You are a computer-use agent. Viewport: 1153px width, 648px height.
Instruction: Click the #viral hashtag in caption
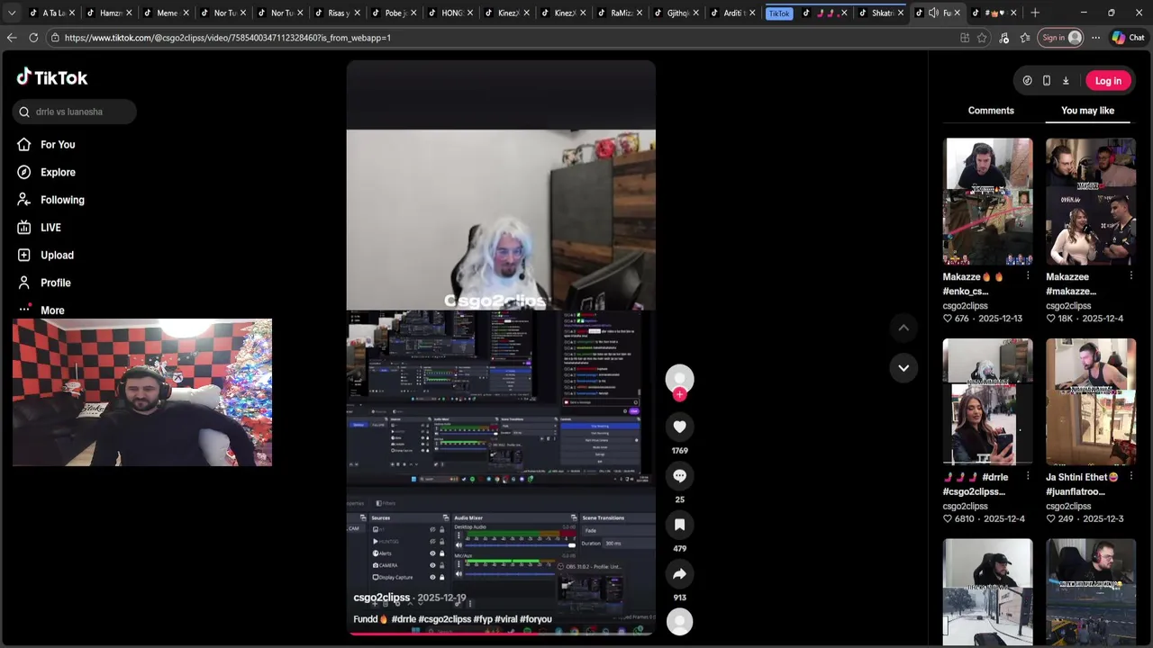click(505, 619)
